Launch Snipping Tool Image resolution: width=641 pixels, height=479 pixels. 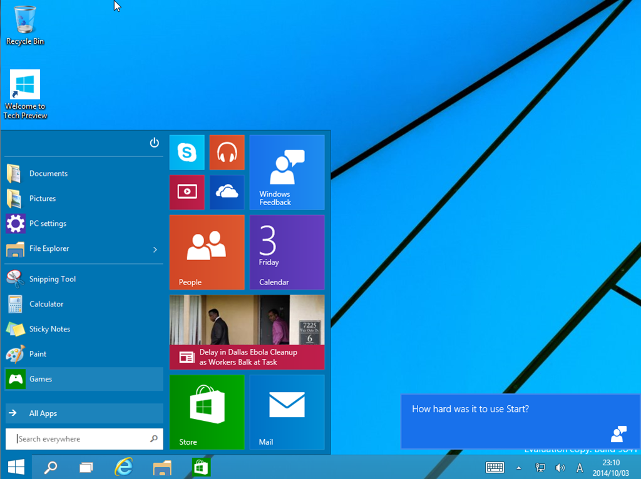click(x=84, y=279)
